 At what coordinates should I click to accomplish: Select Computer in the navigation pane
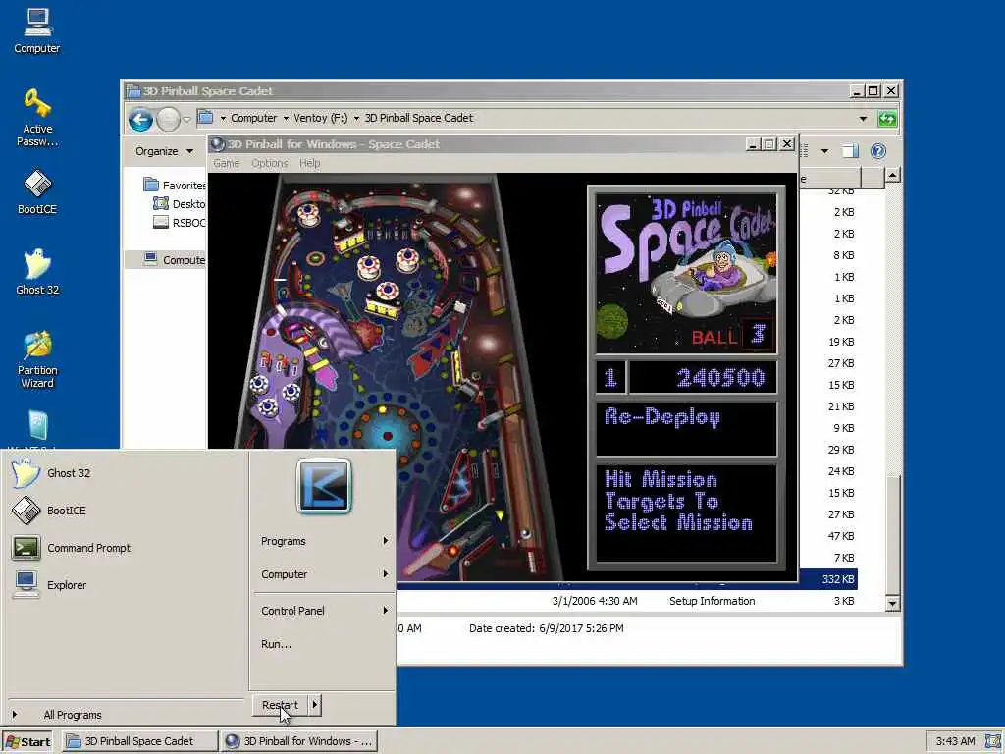click(173, 259)
